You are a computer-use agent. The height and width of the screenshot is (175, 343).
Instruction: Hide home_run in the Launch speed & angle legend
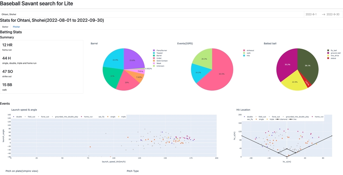coord(87,117)
